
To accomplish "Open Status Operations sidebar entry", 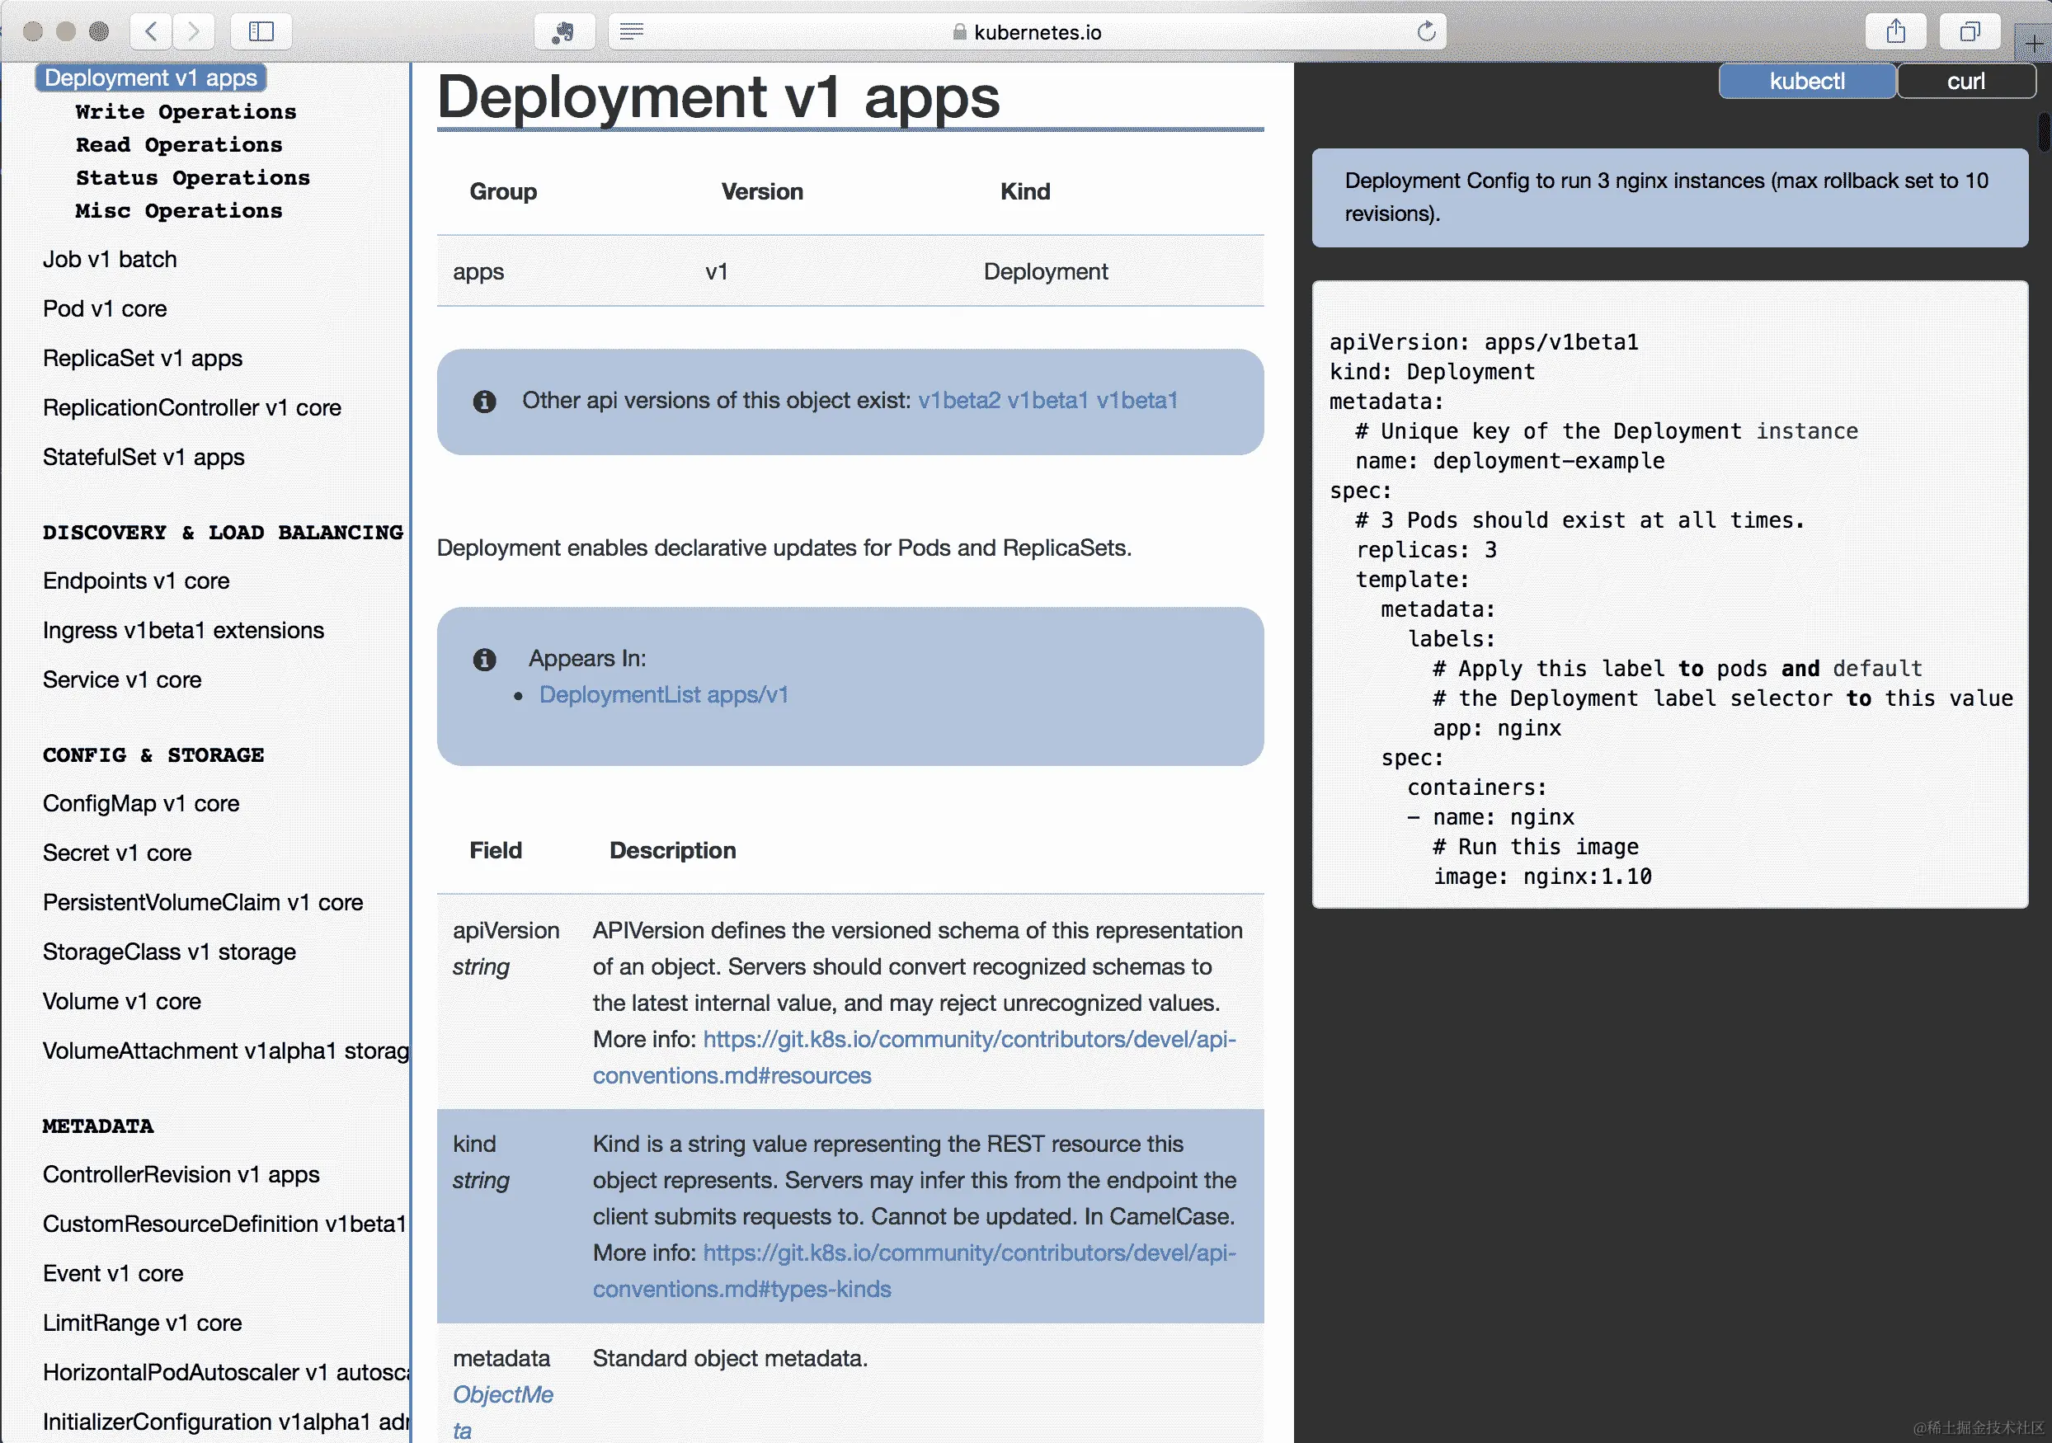I will coord(192,178).
